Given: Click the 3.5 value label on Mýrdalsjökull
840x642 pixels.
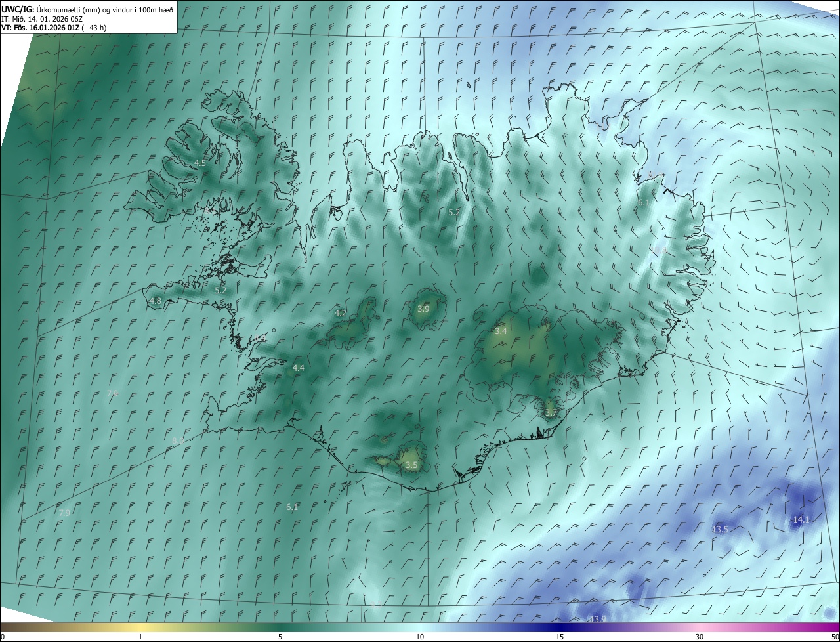Looking at the screenshot, I should (411, 465).
